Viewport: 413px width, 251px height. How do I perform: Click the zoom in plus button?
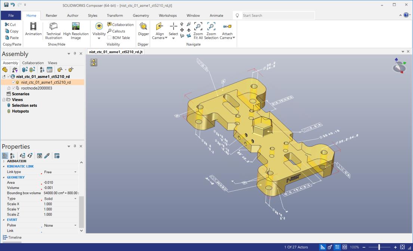point(395,247)
